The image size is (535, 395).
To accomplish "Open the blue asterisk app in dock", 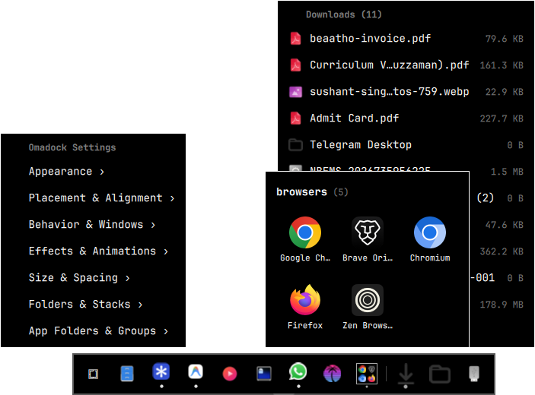I will click(161, 371).
